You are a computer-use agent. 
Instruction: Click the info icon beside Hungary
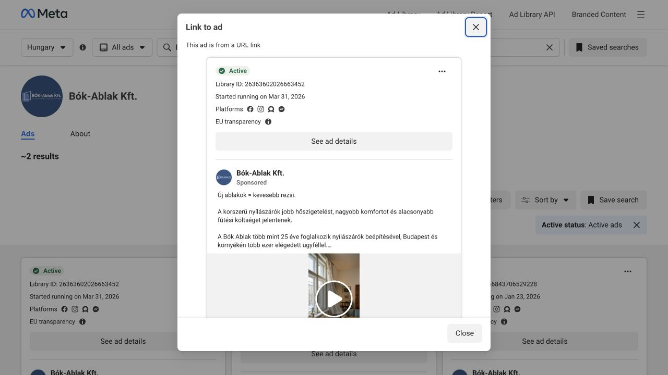pos(82,47)
